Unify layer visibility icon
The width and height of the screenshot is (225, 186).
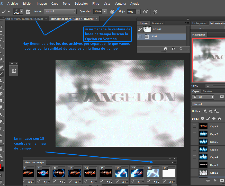click(x=211, y=111)
